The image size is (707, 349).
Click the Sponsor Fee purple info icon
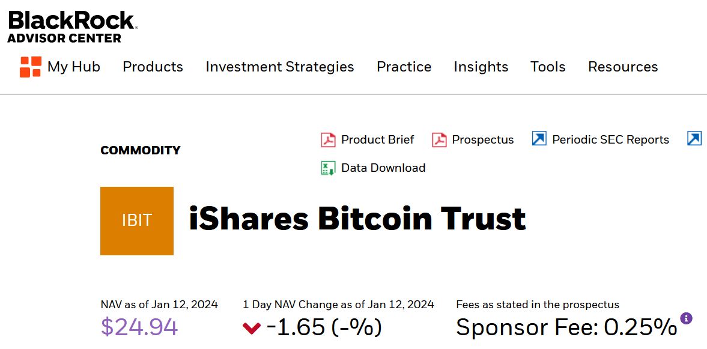coord(686,318)
